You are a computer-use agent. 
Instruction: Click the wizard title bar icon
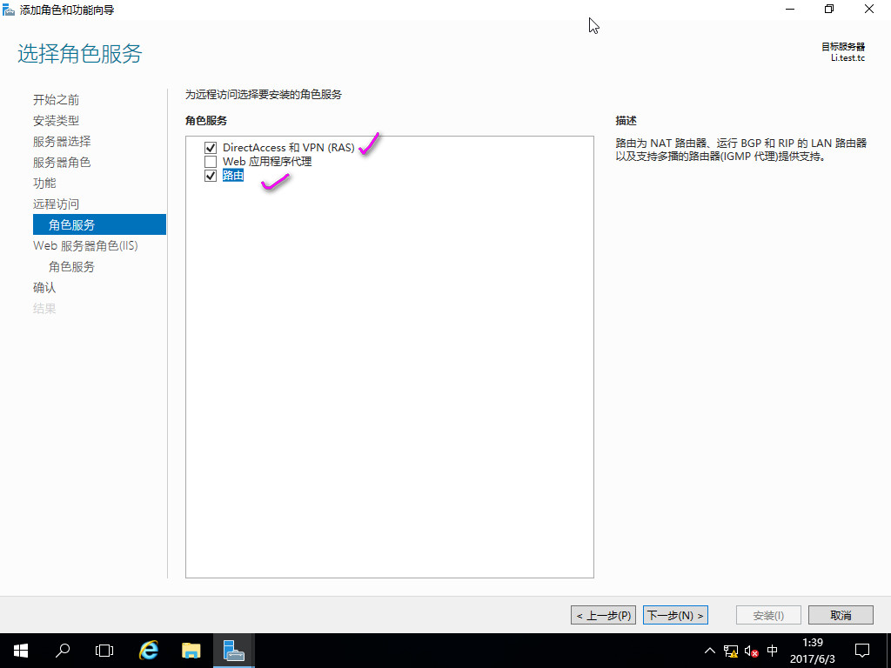(x=9, y=10)
